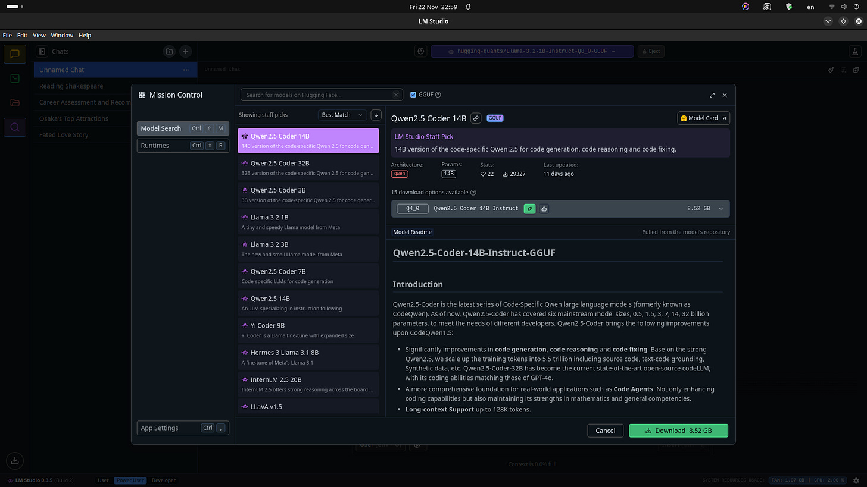Select the Yi Coder 9B model
The height and width of the screenshot is (487, 867).
coord(308,330)
